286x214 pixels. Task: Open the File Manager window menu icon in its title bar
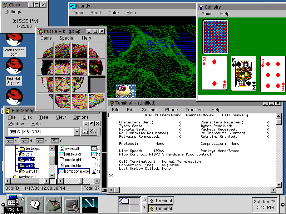pos(8,111)
